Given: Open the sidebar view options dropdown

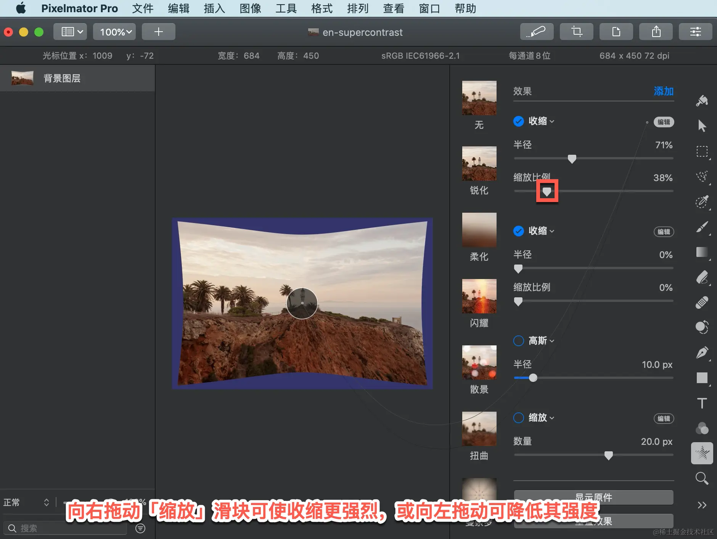Looking at the screenshot, I should pos(70,32).
